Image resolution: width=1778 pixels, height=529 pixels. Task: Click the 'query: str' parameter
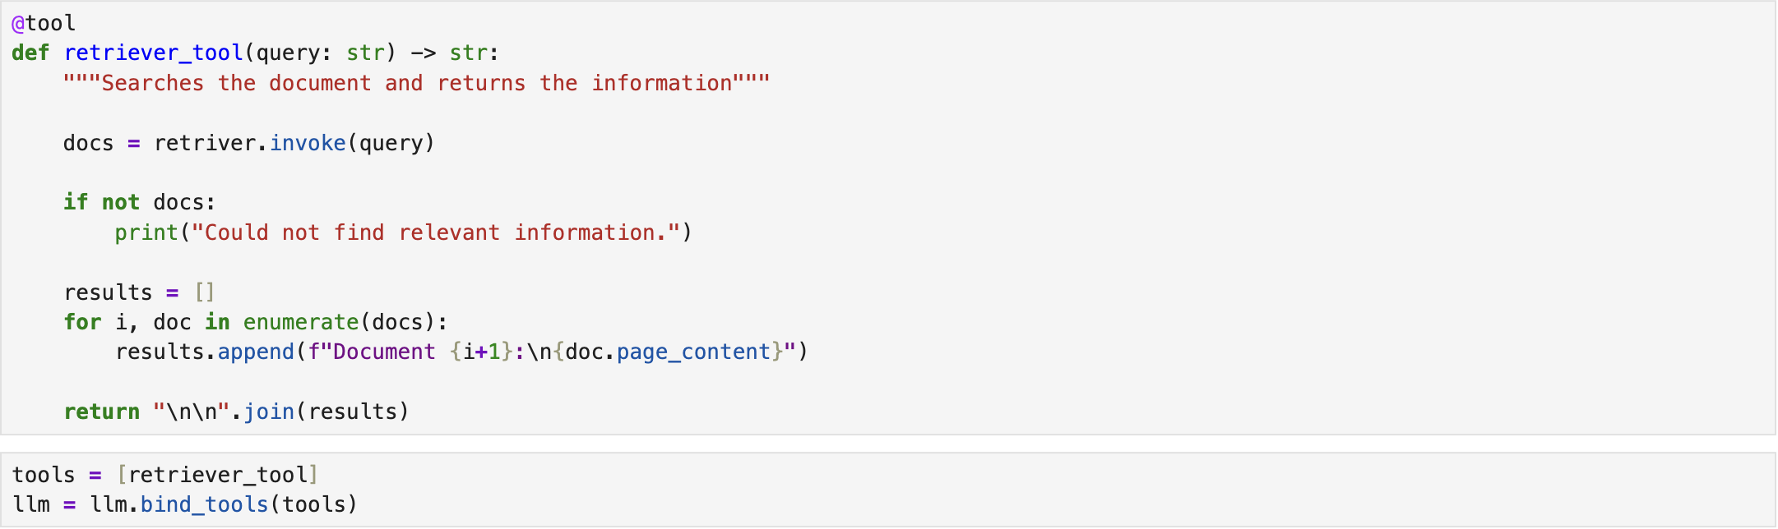click(x=320, y=53)
